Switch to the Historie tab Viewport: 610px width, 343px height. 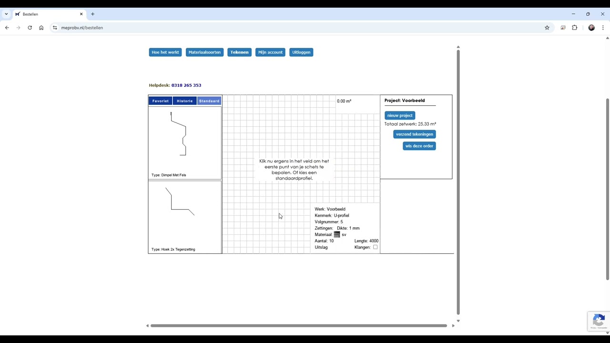[184, 101]
